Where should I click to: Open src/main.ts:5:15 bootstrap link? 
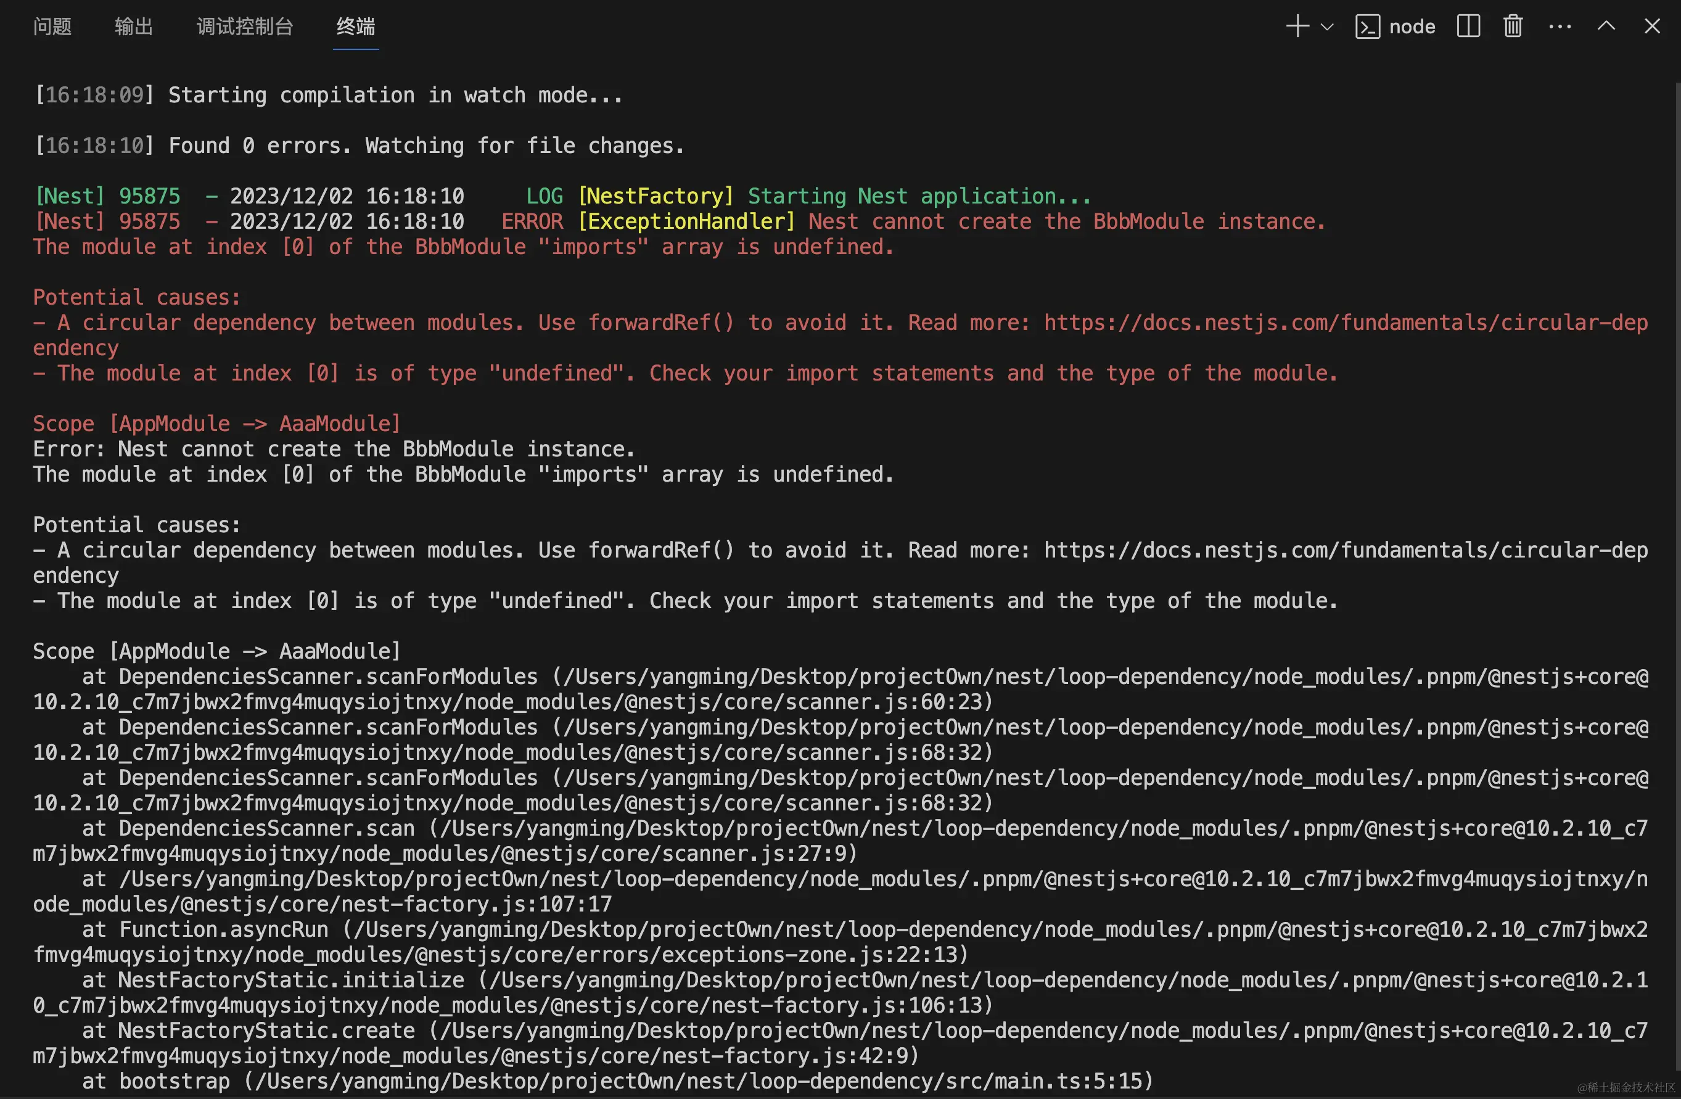(x=698, y=1081)
